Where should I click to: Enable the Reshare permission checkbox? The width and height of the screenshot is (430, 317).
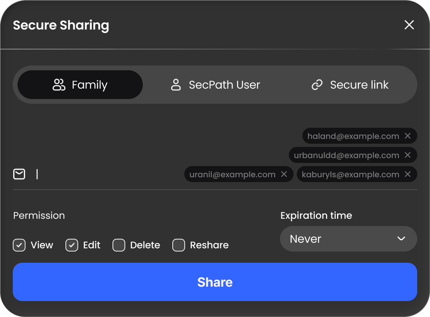coord(179,245)
